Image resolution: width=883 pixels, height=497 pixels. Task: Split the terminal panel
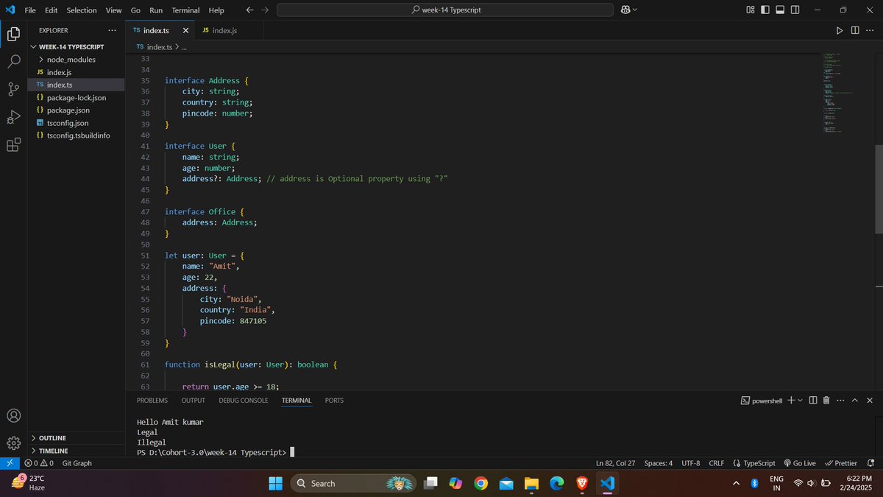[x=813, y=401]
